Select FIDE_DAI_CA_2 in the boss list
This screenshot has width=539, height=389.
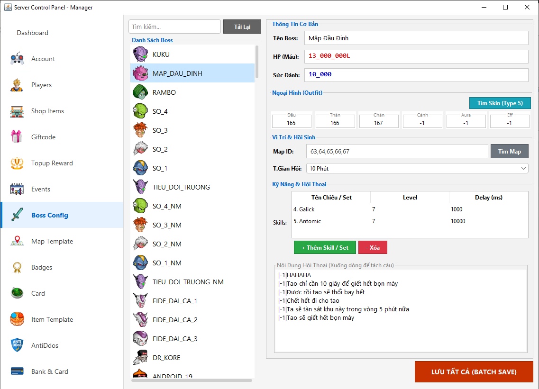pos(192,319)
